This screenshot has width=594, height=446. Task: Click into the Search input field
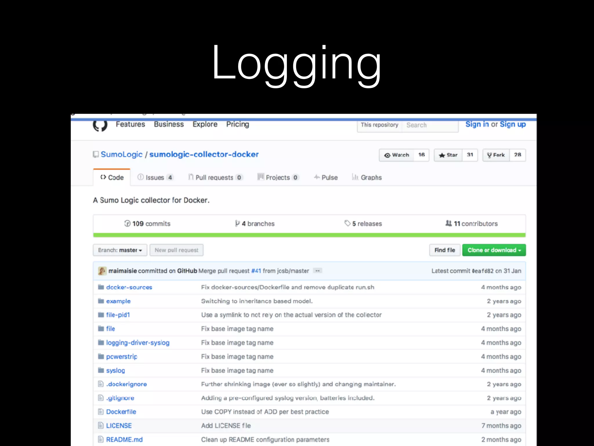tap(430, 125)
